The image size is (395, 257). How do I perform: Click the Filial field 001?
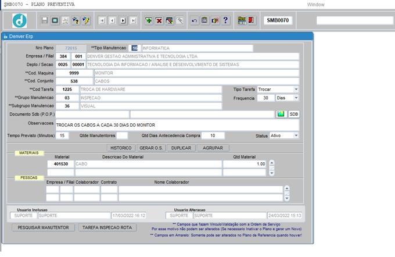tap(78, 56)
